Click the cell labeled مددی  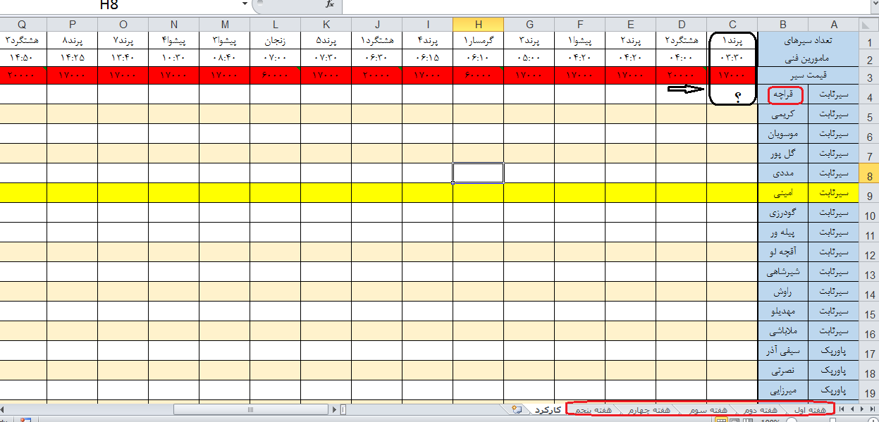point(784,173)
